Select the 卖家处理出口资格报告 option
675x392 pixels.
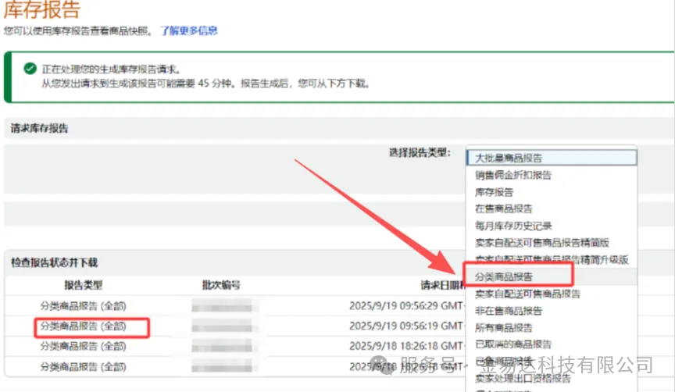click(523, 378)
